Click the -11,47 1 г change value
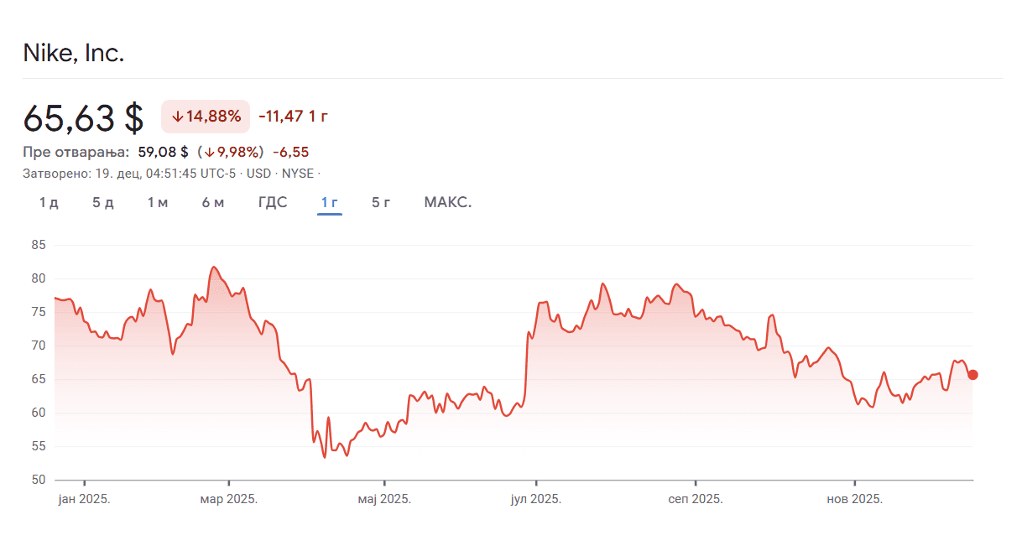This screenshot has height=556, width=1022. tap(293, 117)
